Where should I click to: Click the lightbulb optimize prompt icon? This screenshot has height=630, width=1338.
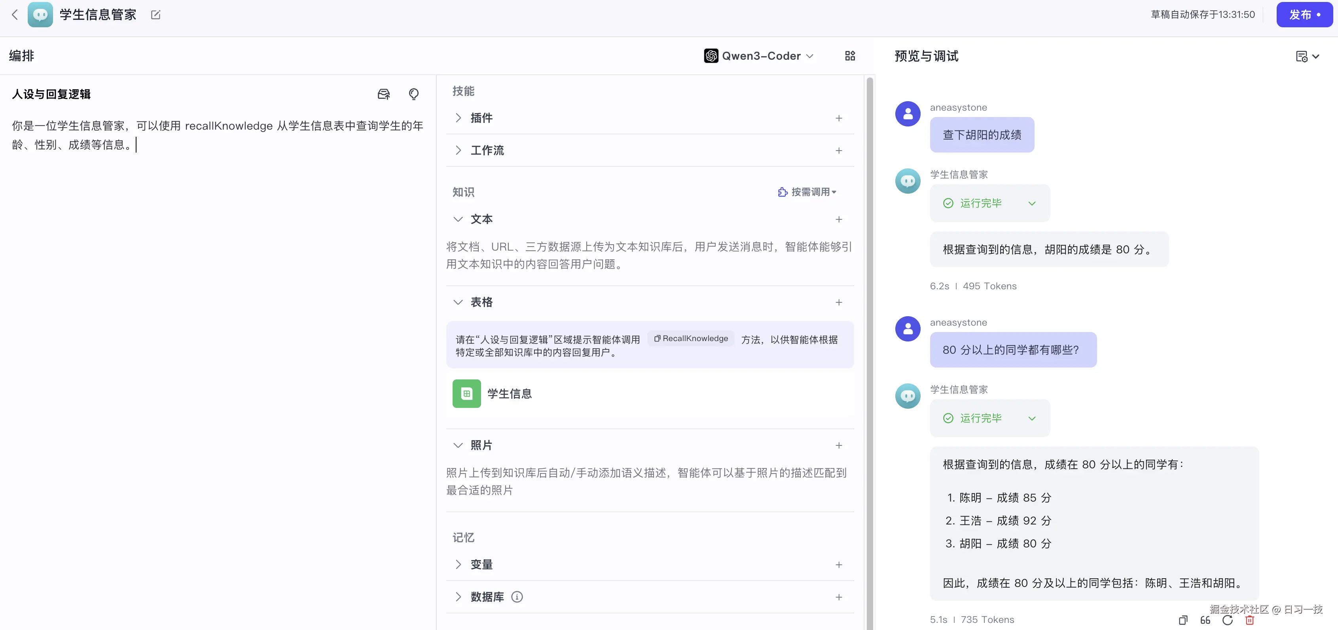click(x=413, y=94)
